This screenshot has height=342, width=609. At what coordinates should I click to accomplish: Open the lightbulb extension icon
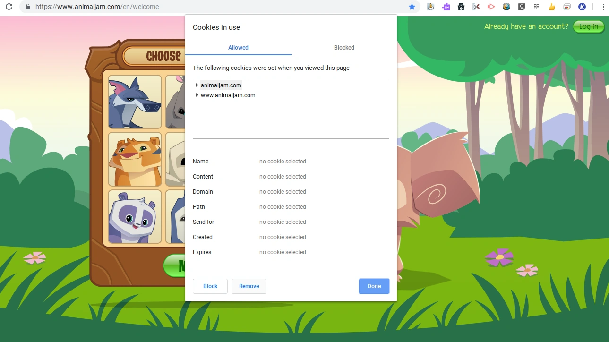pos(522,7)
